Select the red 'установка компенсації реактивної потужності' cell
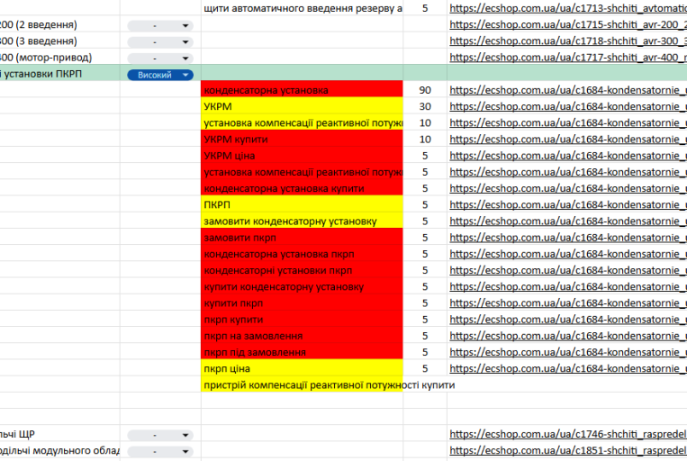Image resolution: width=687 pixels, height=461 pixels. 302,172
